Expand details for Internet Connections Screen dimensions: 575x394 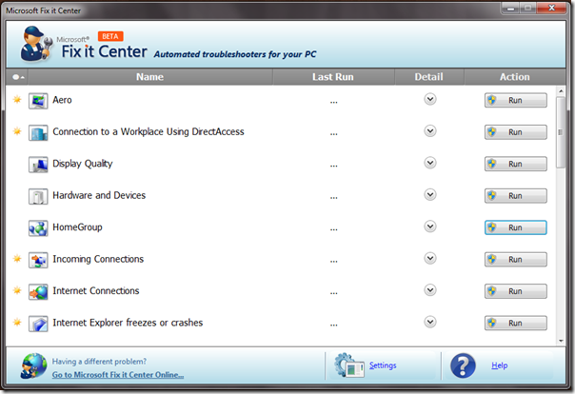pyautogui.click(x=430, y=290)
